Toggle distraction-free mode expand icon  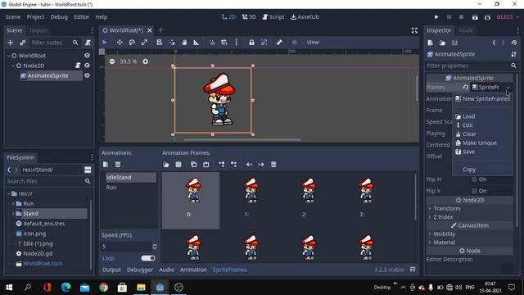[x=414, y=30]
